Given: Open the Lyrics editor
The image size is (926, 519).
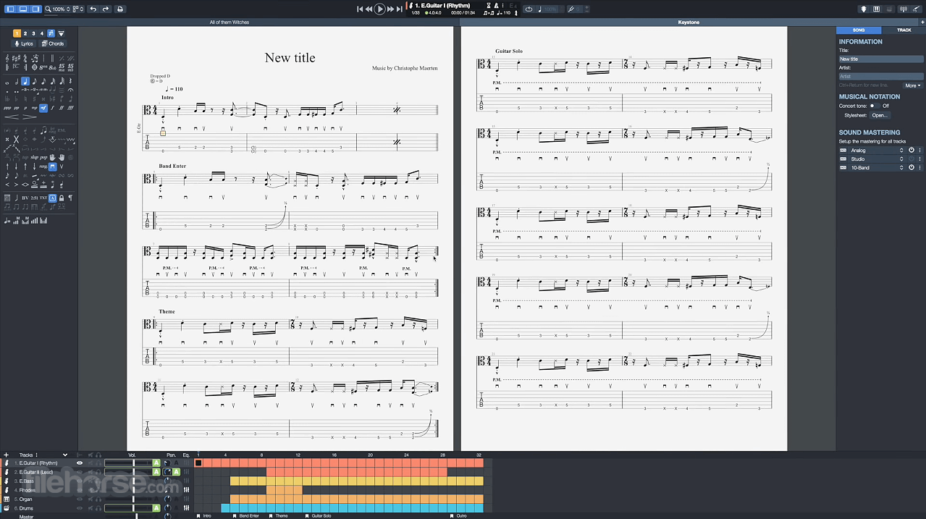Looking at the screenshot, I should click(x=25, y=43).
